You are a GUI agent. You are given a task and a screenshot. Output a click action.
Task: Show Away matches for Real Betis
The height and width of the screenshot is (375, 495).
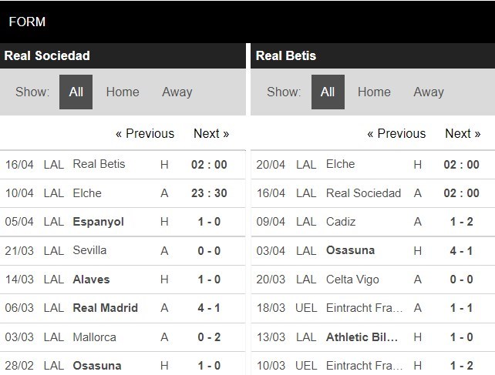coord(429,92)
